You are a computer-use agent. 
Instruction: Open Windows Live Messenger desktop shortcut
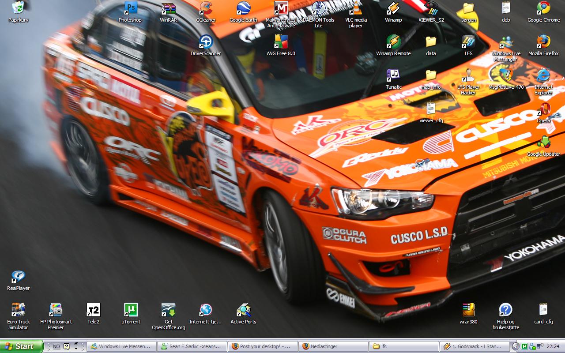(x=506, y=48)
